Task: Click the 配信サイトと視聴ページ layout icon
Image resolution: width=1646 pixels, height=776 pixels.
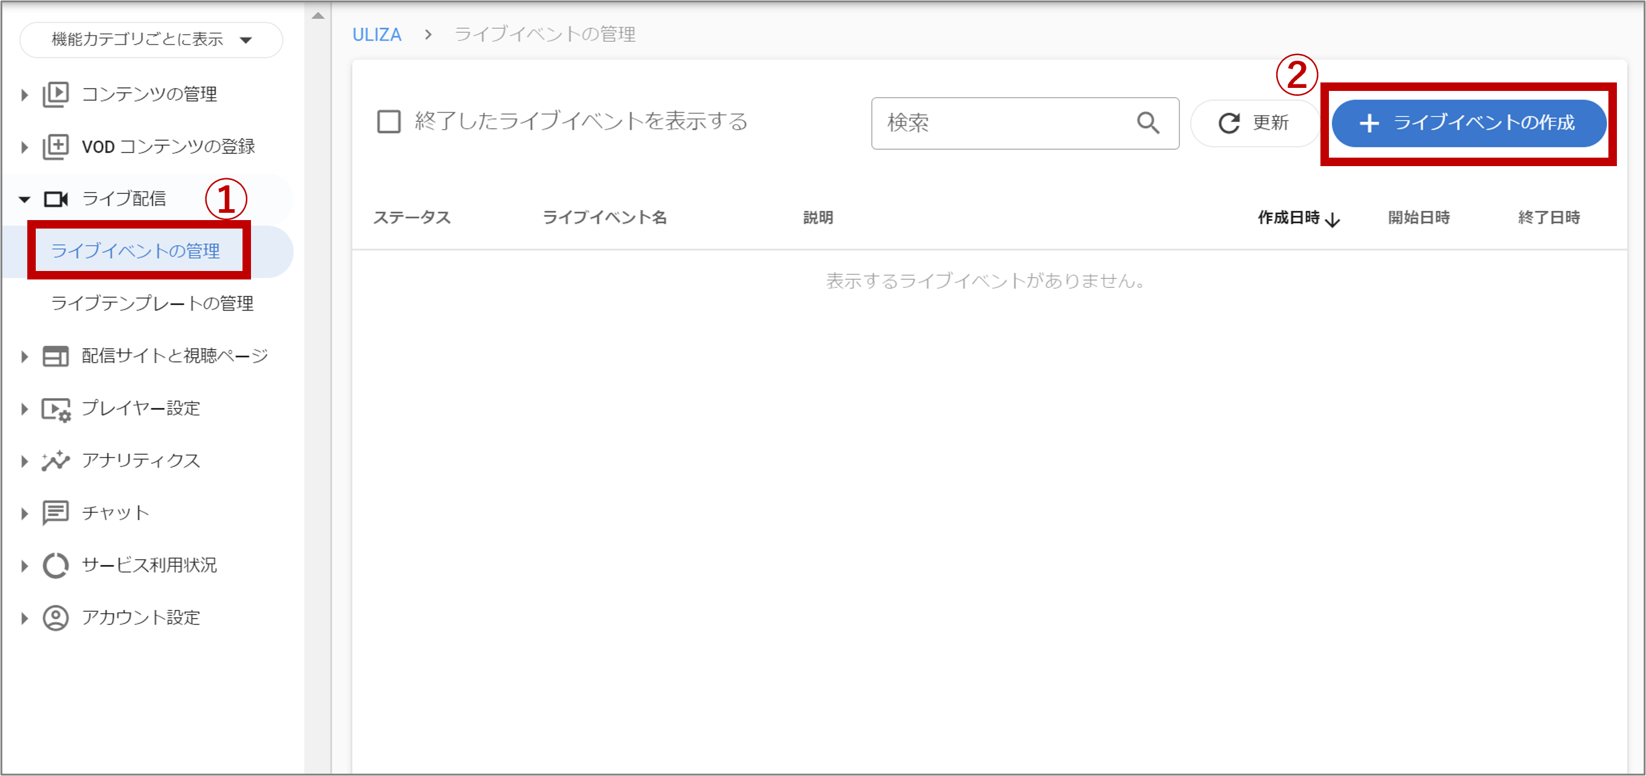Action: [56, 356]
